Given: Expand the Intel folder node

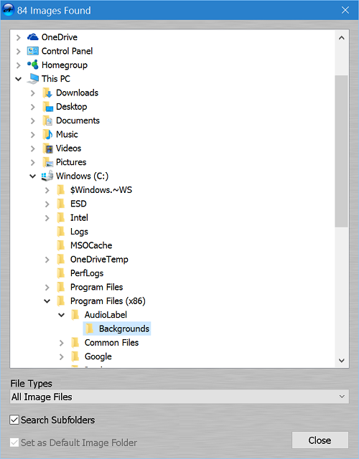Looking at the screenshot, I should [x=47, y=218].
